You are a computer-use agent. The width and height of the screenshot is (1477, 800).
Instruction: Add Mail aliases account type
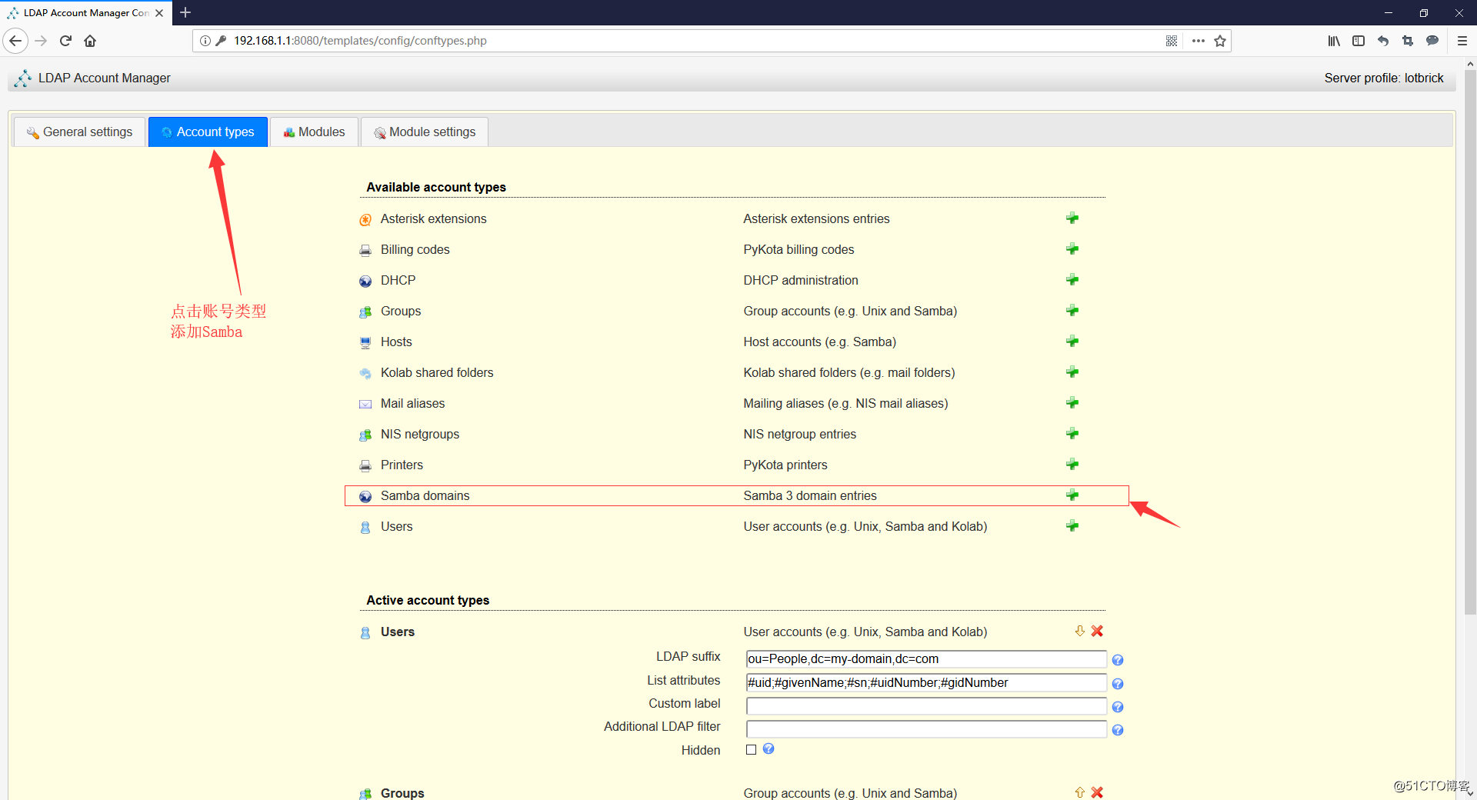[1072, 403]
